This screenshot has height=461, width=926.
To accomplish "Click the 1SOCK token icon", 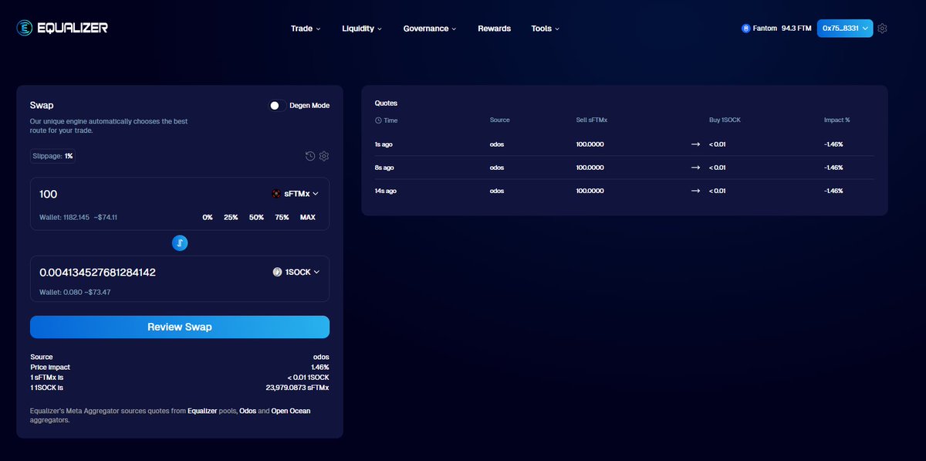I will [277, 272].
